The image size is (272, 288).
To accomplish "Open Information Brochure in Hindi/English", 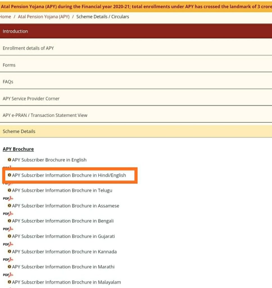I will point(69,175).
